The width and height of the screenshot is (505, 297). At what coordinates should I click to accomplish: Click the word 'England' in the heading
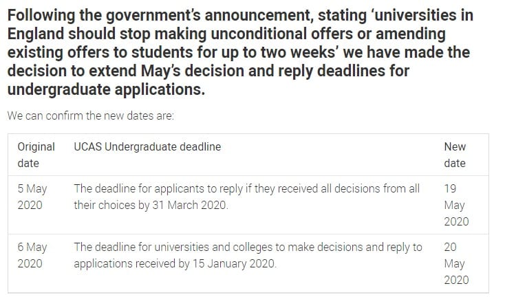coord(35,34)
